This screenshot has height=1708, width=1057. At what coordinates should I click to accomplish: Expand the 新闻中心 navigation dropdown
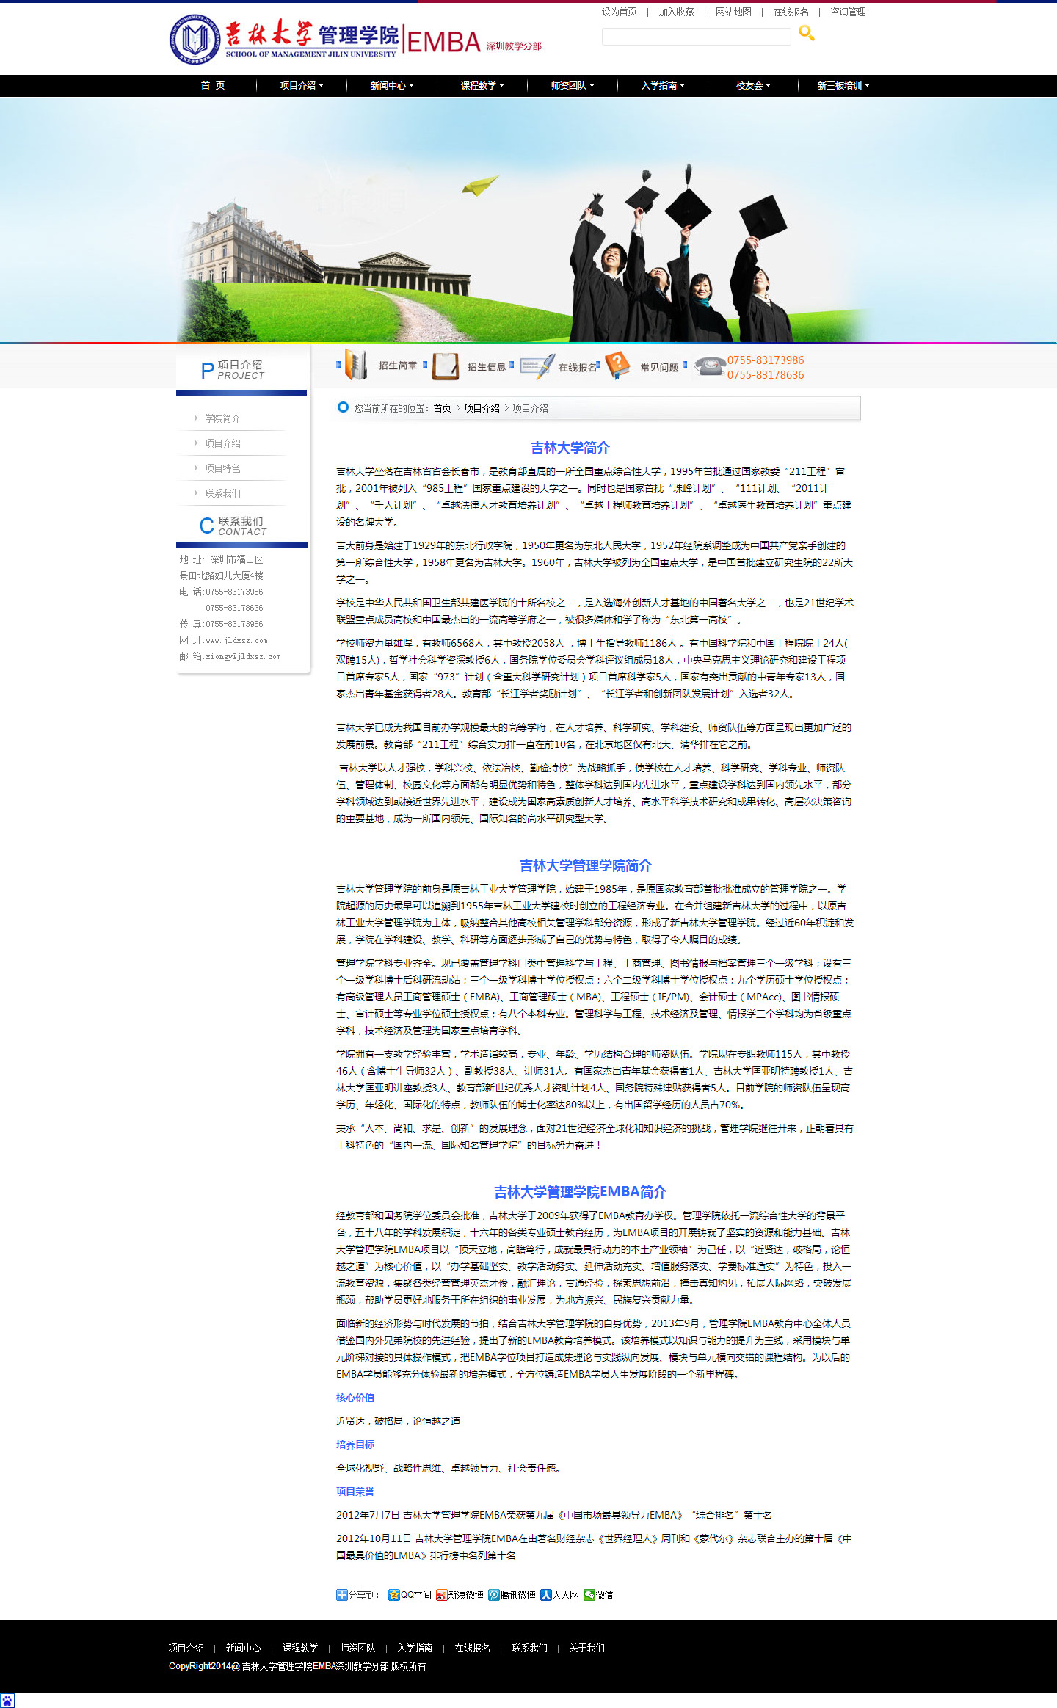pos(392,85)
